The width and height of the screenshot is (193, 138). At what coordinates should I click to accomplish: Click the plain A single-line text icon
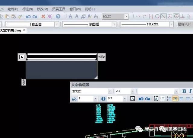click(x=77, y=16)
